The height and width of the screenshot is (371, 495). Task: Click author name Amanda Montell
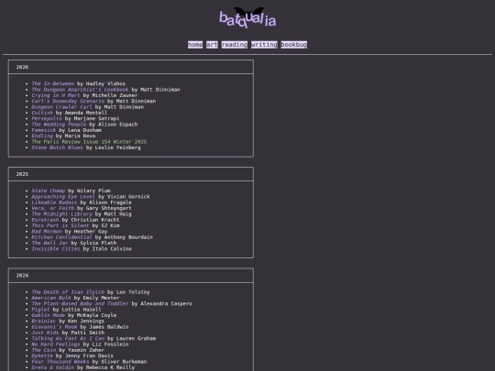(86, 113)
